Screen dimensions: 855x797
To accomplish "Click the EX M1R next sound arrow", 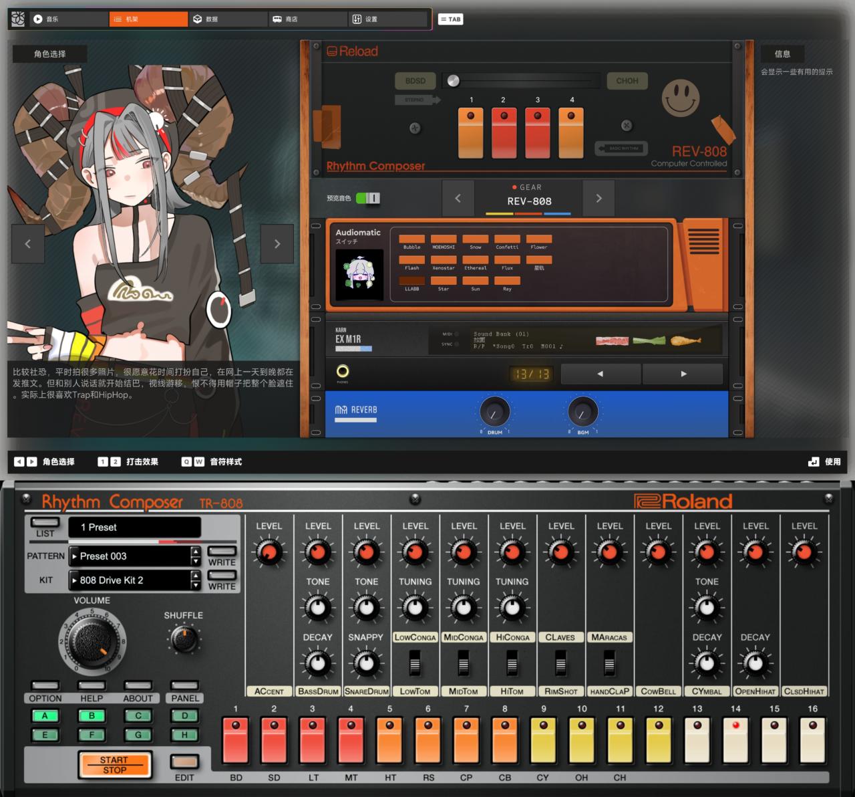I will [683, 374].
